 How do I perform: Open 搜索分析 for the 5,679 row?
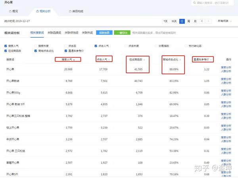(x=226, y=102)
